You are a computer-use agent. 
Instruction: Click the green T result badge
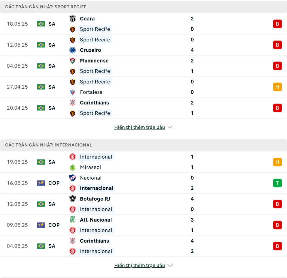[x=277, y=183]
